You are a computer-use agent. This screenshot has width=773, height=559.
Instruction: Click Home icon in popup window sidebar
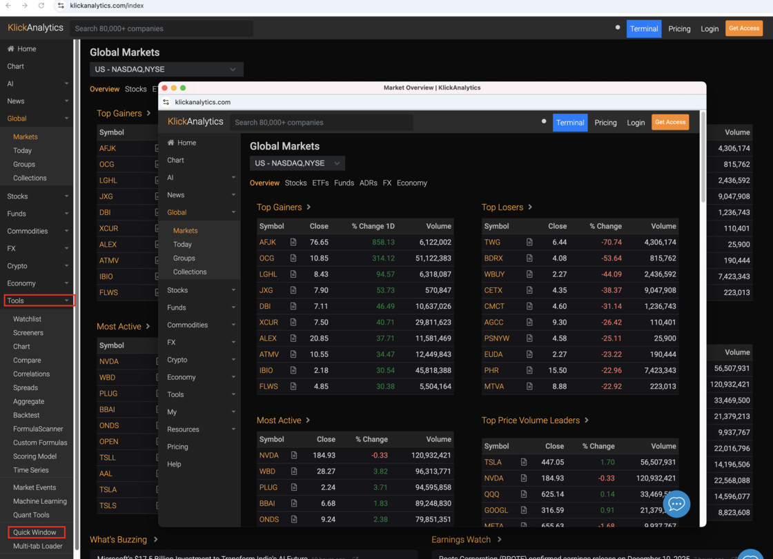pos(170,143)
